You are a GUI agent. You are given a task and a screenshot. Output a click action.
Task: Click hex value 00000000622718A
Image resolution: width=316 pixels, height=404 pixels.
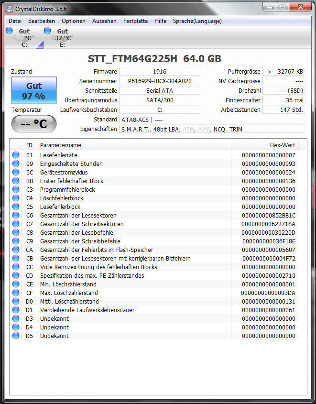click(x=268, y=224)
